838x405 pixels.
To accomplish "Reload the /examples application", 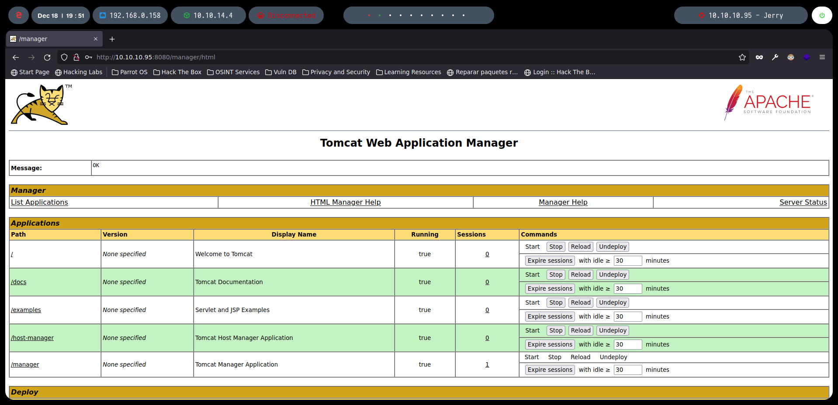I will [x=581, y=302].
